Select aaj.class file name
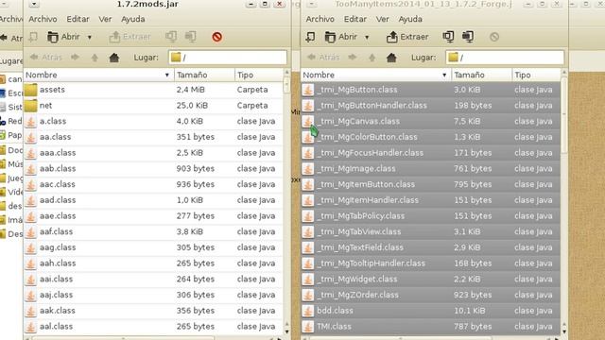Viewport: 605px width, 340px height. [56, 295]
